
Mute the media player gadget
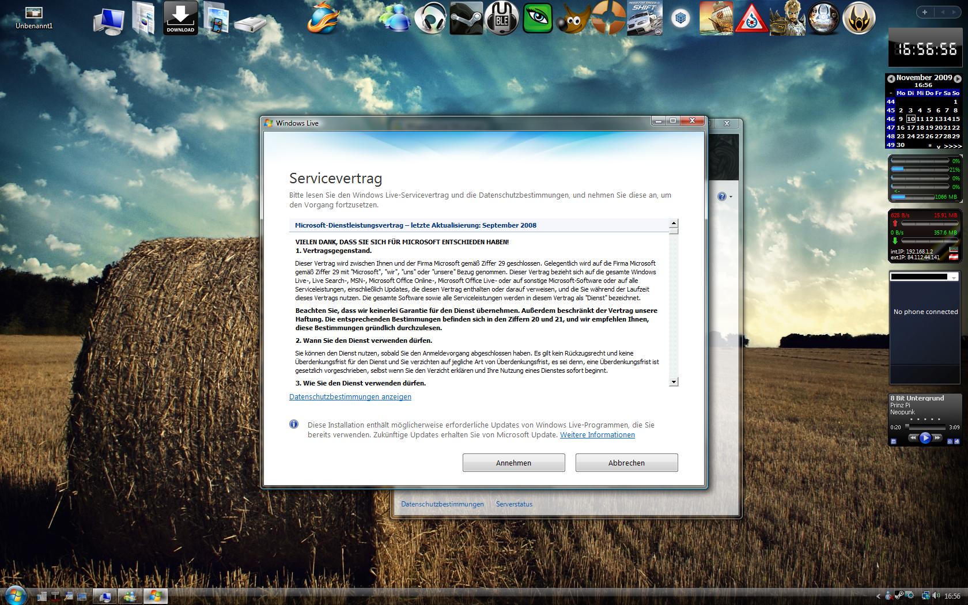click(957, 441)
